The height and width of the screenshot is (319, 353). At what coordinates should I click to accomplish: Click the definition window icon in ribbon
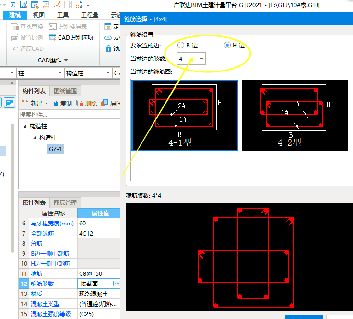tap(107, 26)
